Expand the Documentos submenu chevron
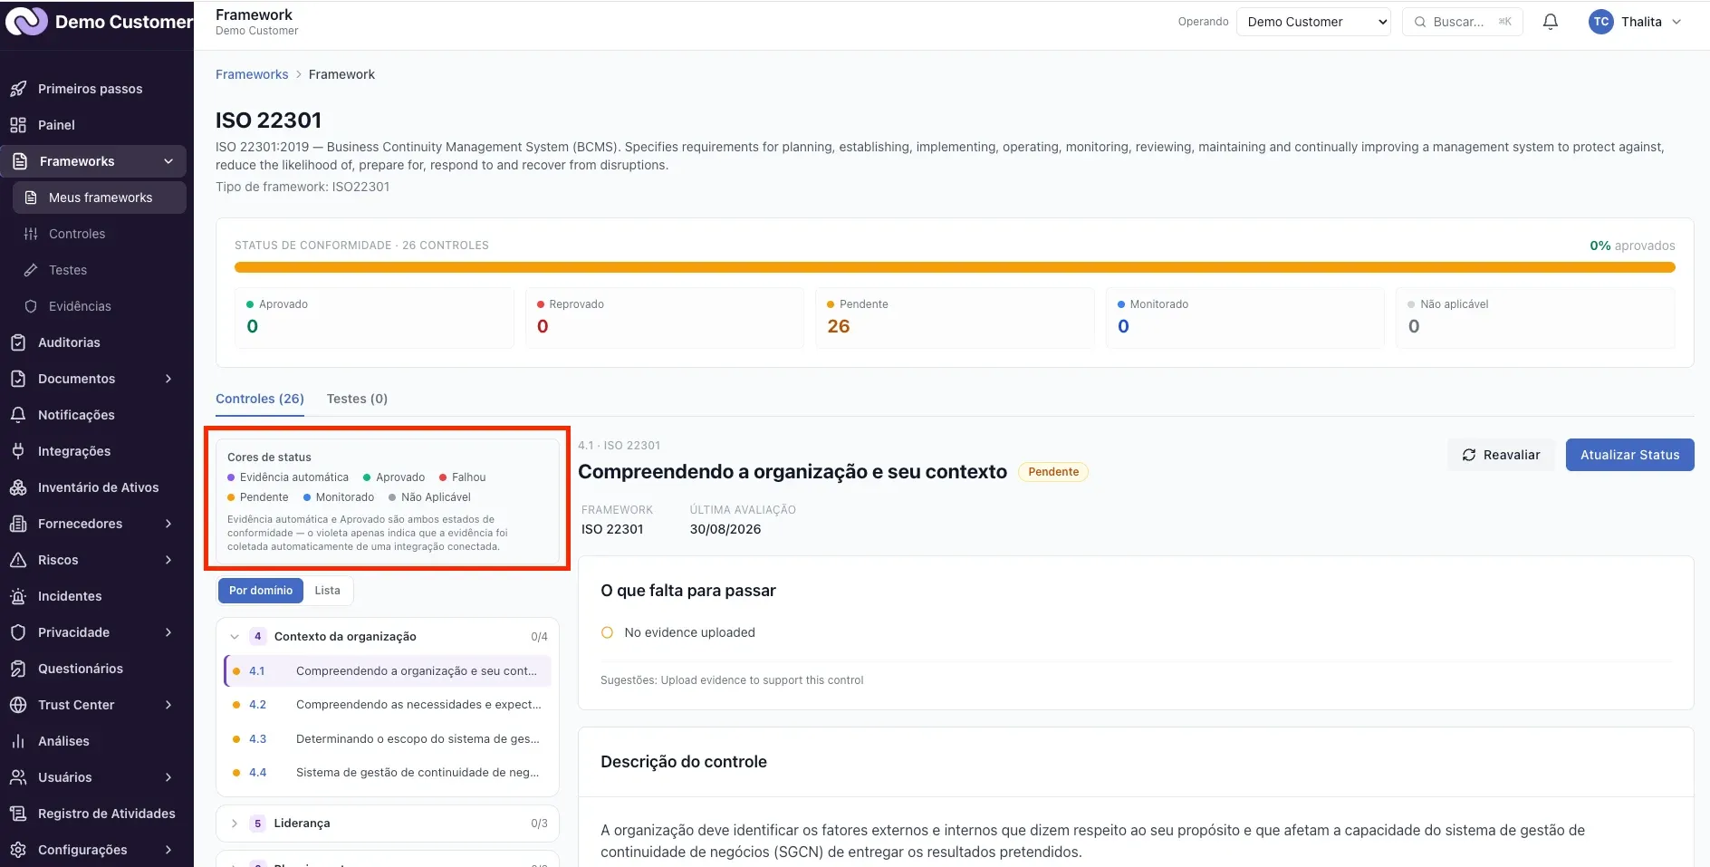This screenshot has width=1710, height=867. [168, 379]
